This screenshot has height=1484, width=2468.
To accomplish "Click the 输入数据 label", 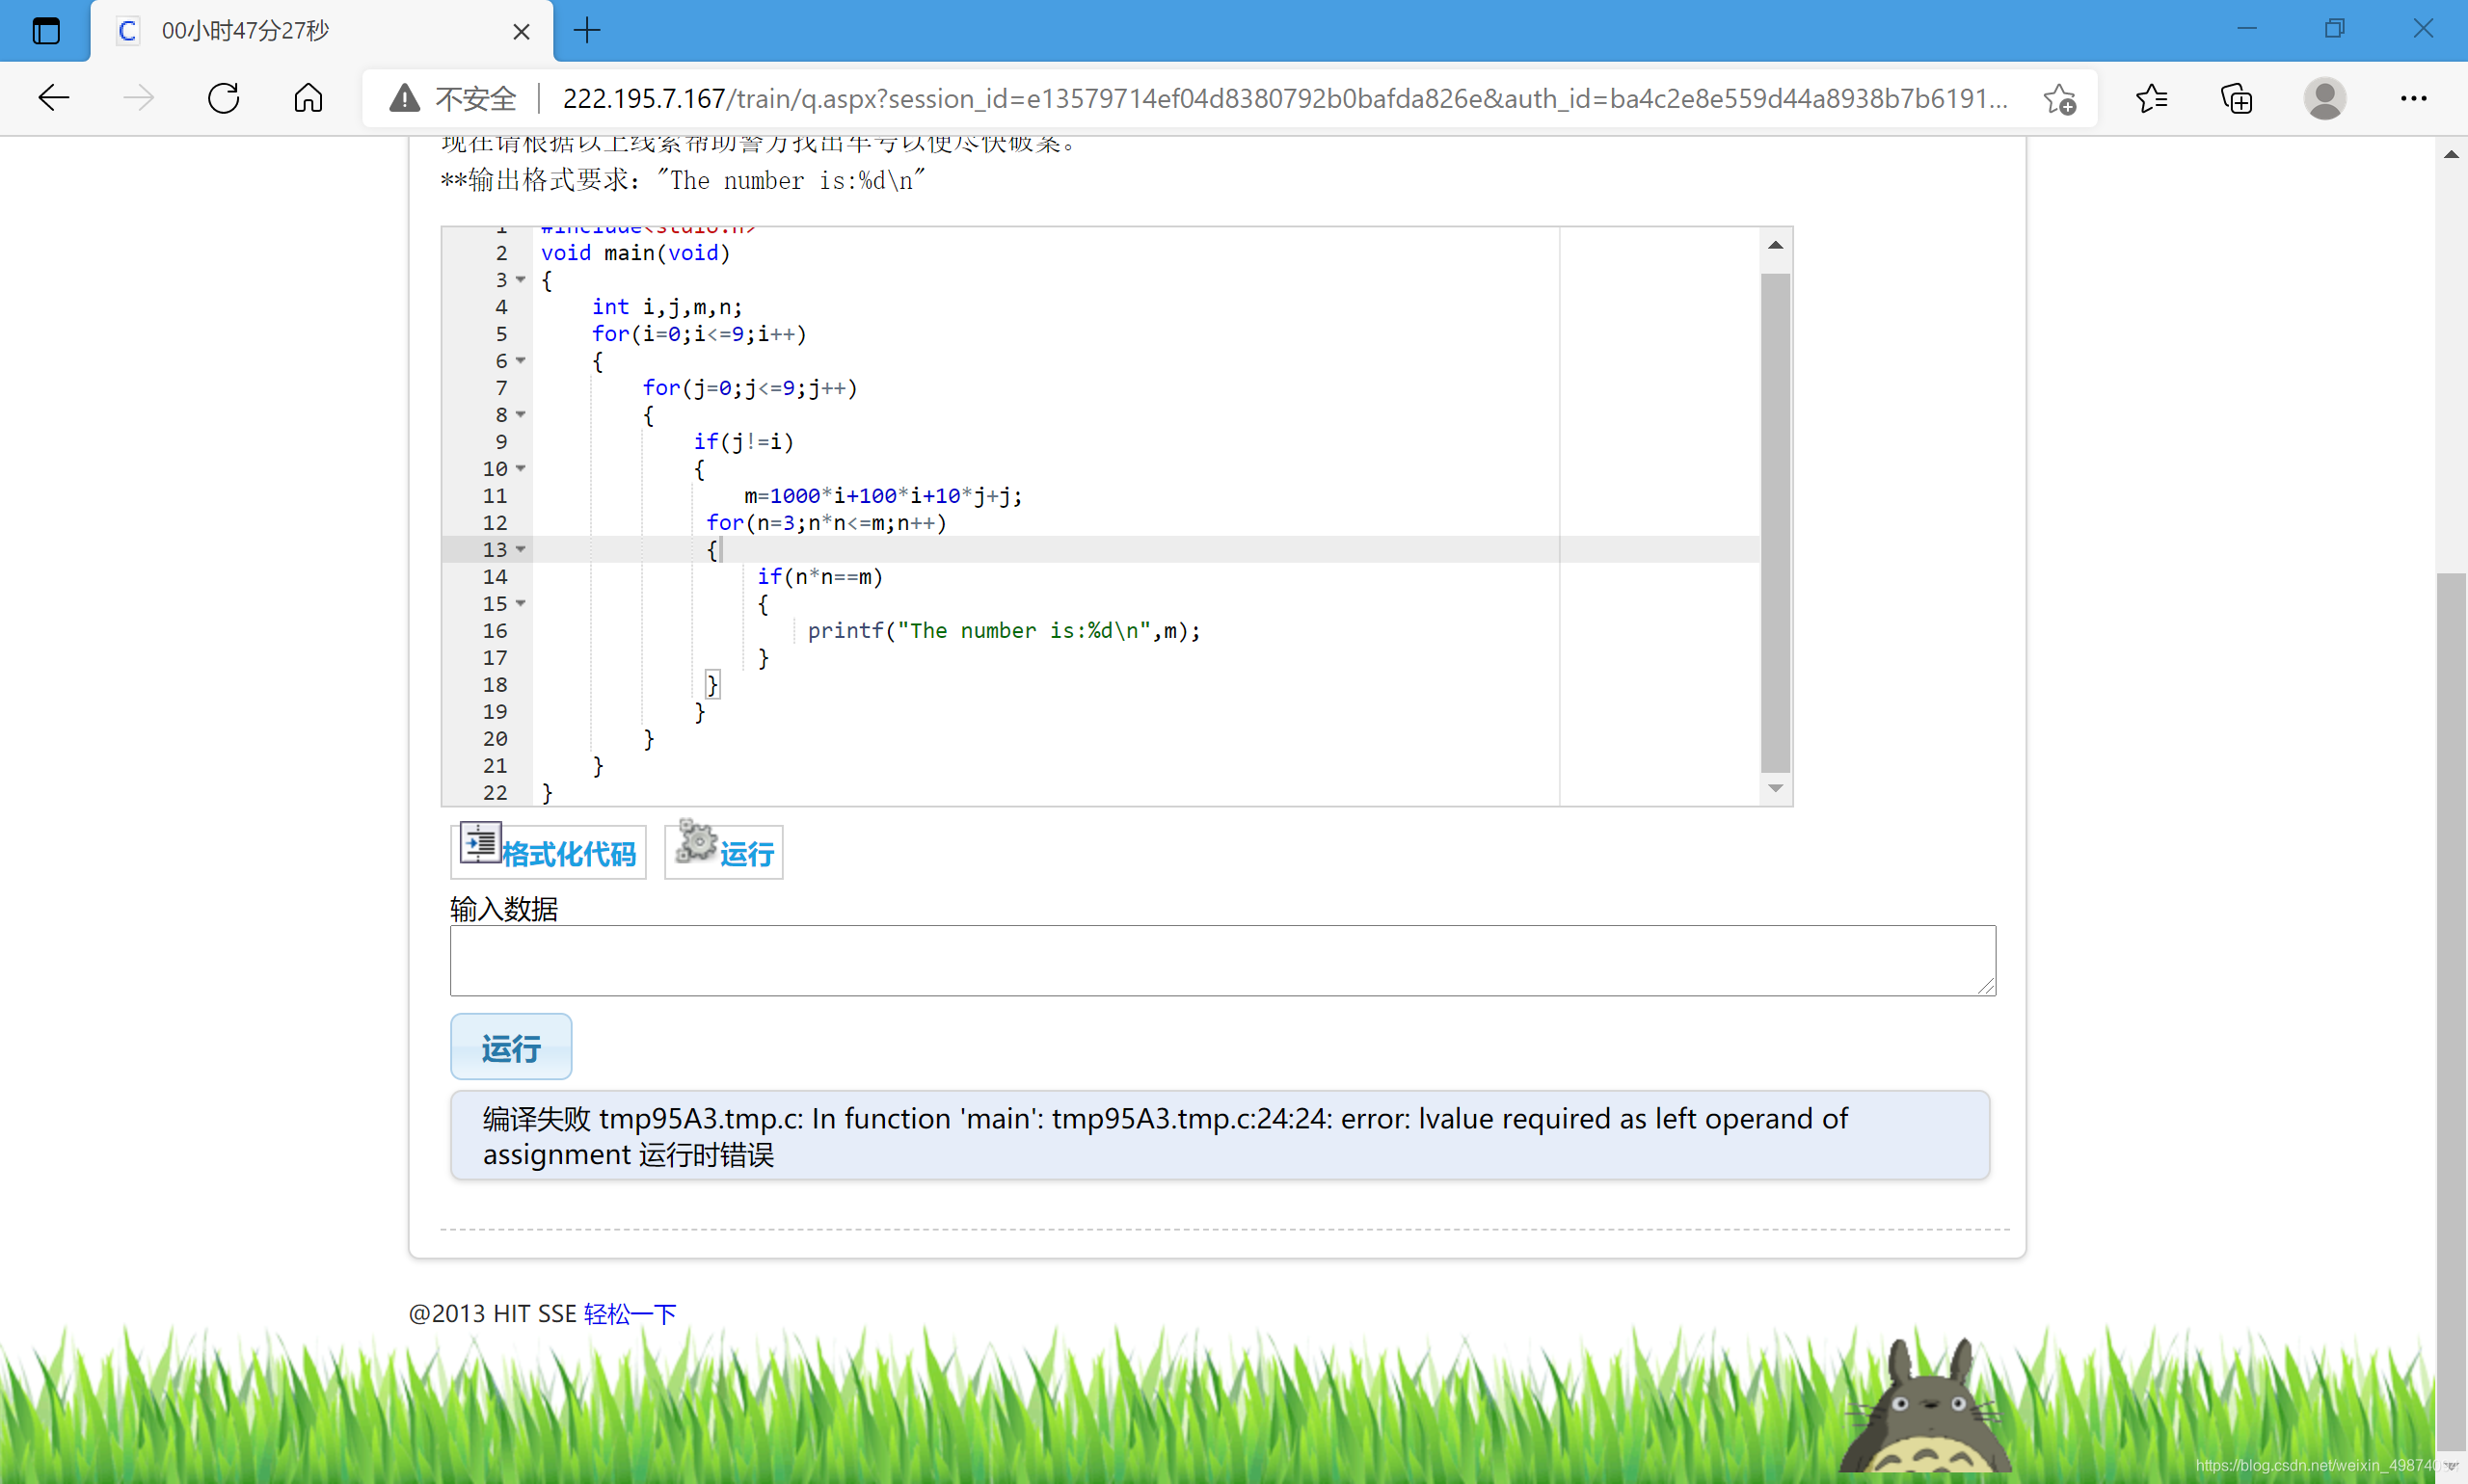I will tap(504, 908).
